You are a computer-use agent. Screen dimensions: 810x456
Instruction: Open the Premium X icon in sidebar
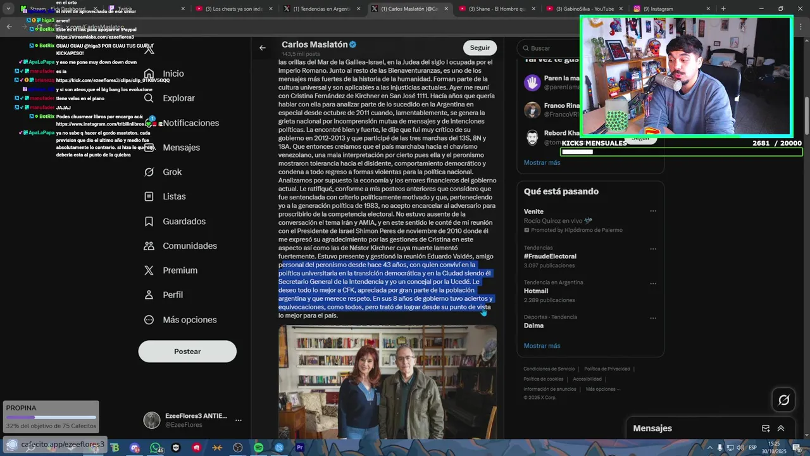click(149, 270)
